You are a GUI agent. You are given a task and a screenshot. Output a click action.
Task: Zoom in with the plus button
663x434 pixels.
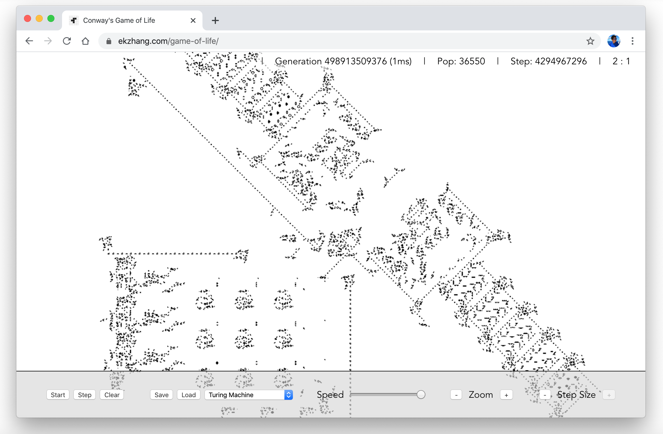pyautogui.click(x=506, y=395)
